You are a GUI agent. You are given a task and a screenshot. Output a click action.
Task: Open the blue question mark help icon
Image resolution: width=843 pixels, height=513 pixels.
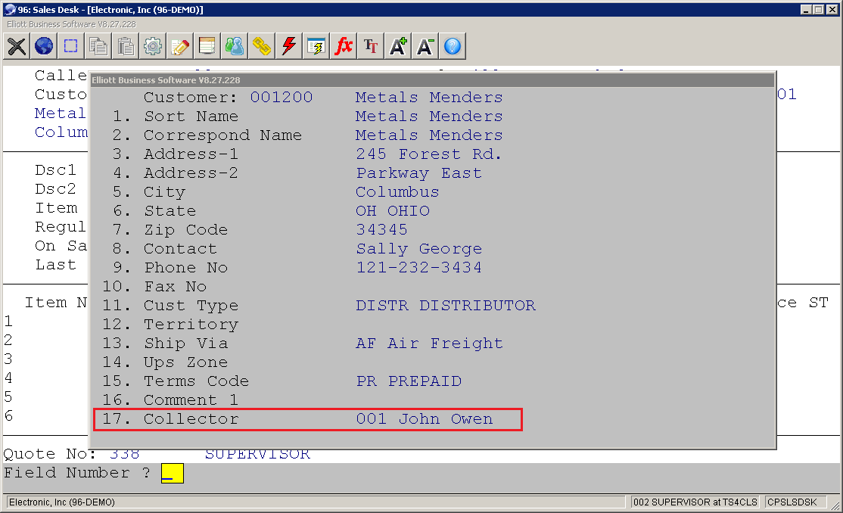click(452, 46)
